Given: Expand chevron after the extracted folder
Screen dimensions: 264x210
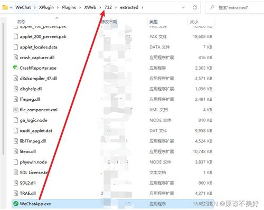Looking at the screenshot, I should click(x=142, y=7).
